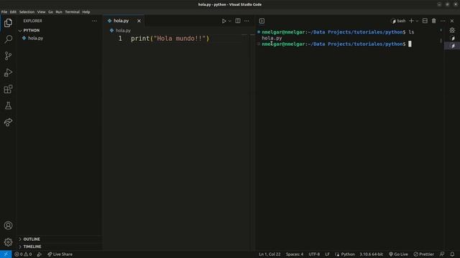The image size is (460, 258).
Task: Start Live Share from status bar
Action: coord(60,254)
